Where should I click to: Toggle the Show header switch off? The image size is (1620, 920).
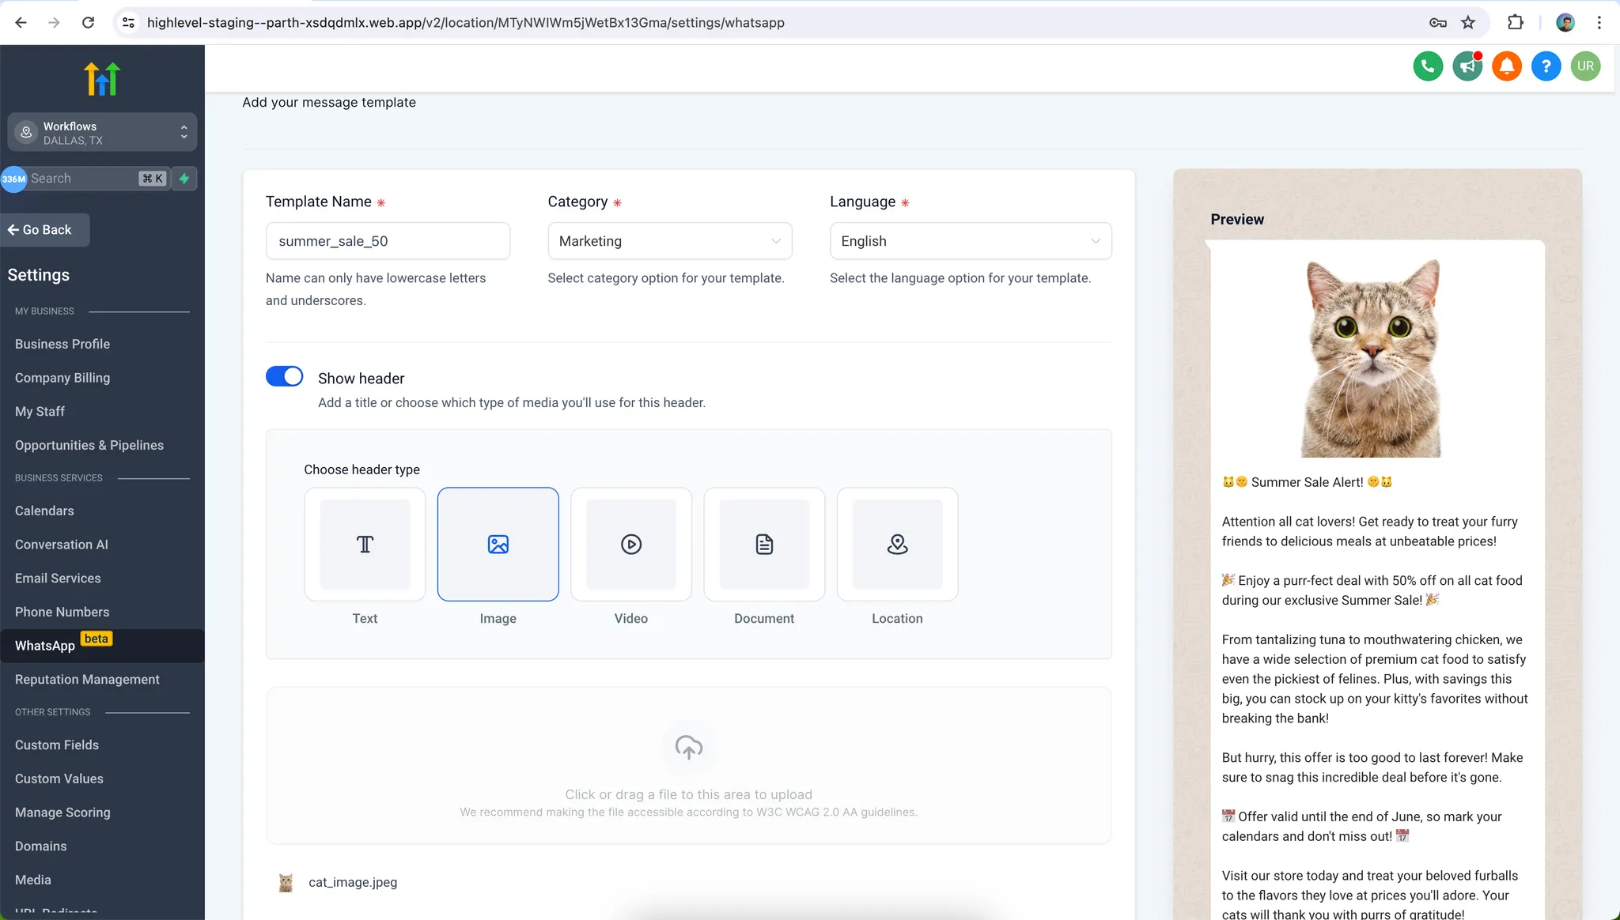tap(285, 376)
